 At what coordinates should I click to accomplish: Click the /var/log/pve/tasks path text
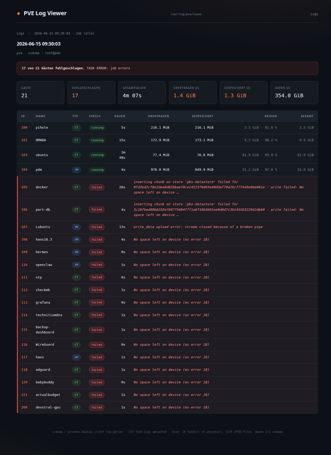pyautogui.click(x=186, y=14)
